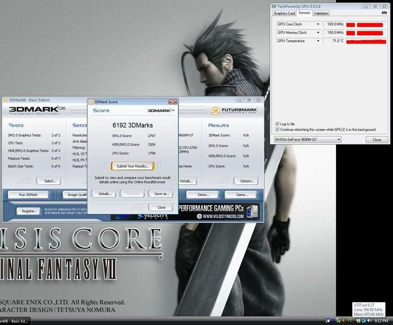Click the Select tests button

tap(50, 181)
